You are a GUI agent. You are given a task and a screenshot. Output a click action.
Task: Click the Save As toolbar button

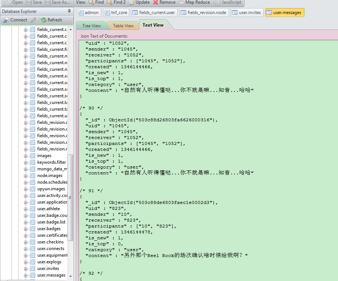(57, 2)
